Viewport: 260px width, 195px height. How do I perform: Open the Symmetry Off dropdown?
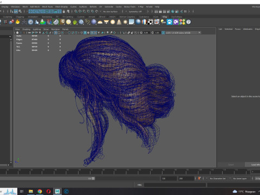coord(136,11)
